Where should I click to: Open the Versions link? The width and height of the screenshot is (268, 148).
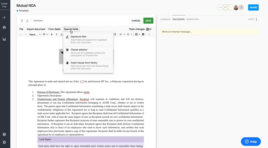38,21
